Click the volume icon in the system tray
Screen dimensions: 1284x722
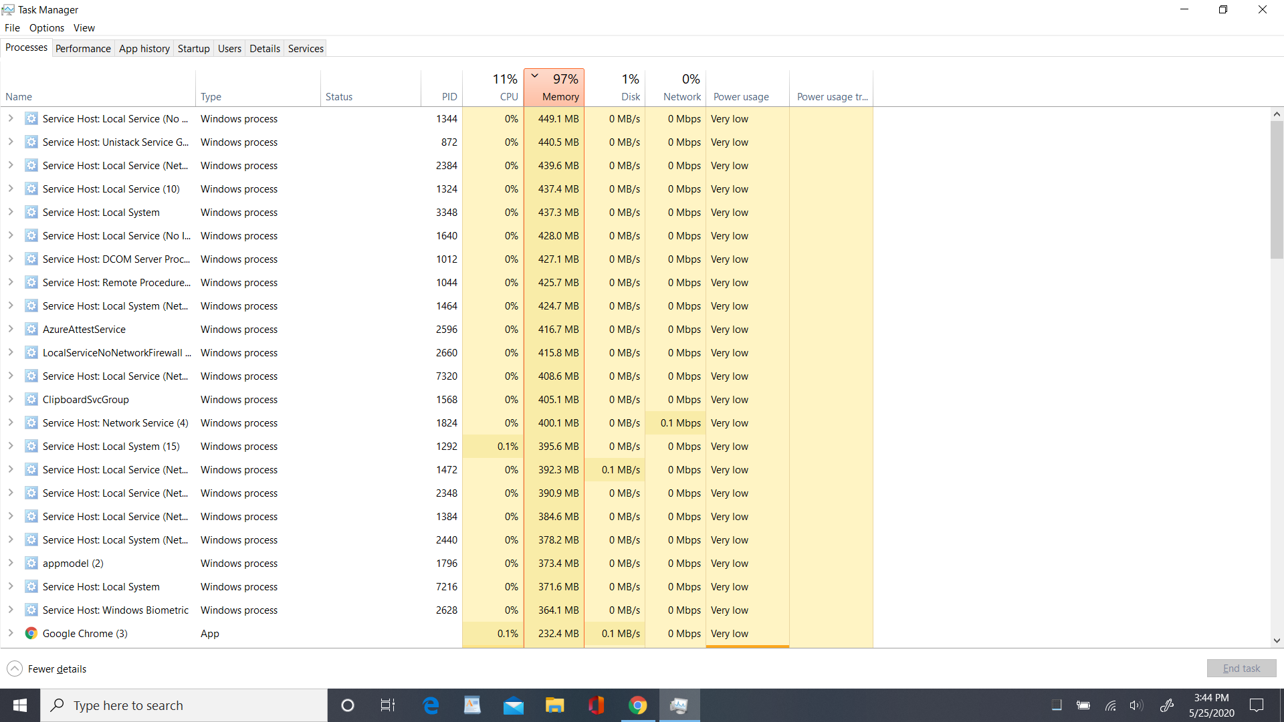(1138, 705)
